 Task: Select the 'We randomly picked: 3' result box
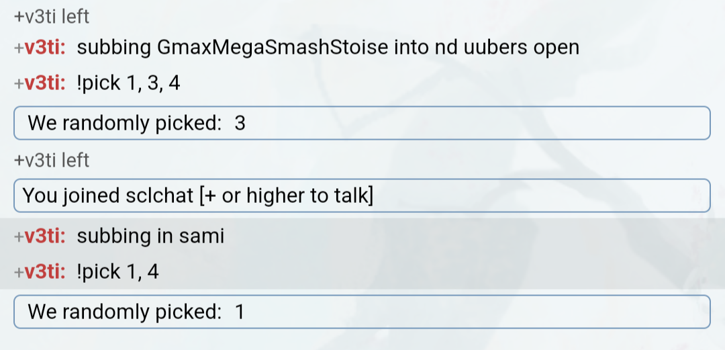362,123
